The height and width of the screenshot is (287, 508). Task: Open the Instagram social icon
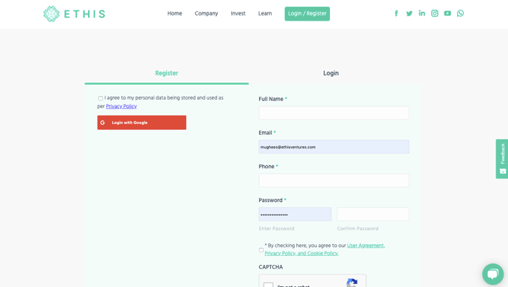(x=434, y=13)
